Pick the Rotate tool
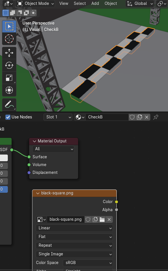168x271 pixels. [9, 65]
